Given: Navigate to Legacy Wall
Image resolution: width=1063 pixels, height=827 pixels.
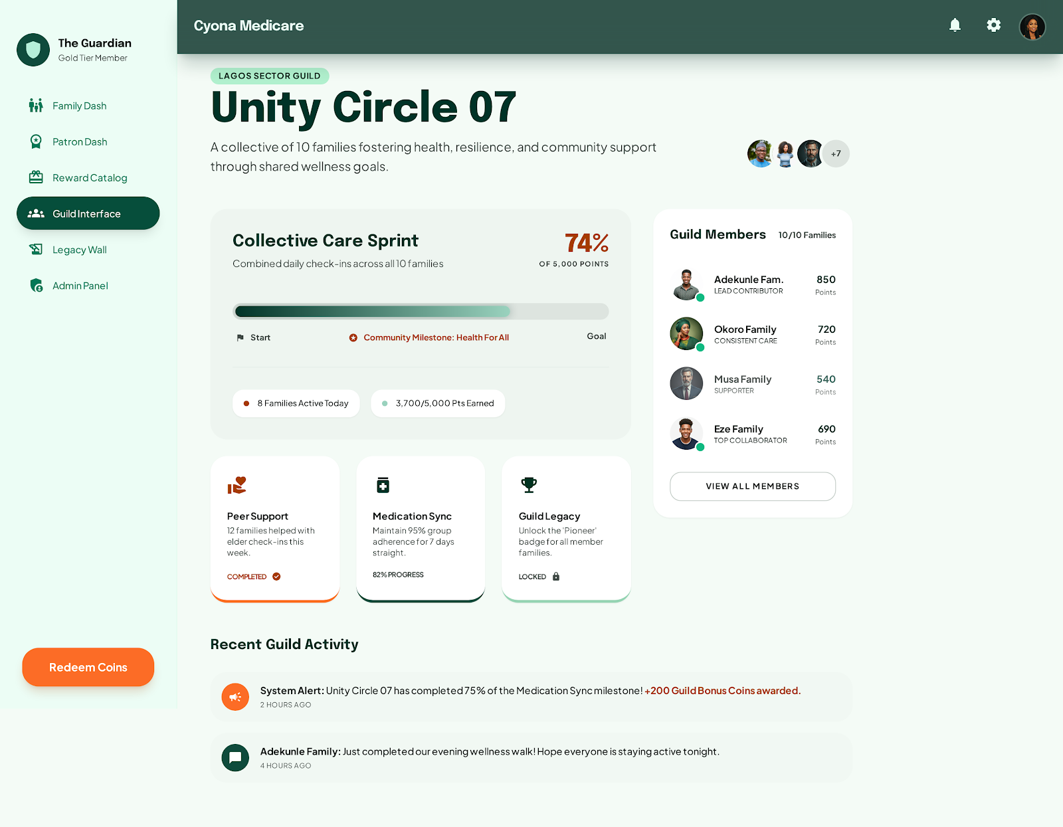Looking at the screenshot, I should click(x=88, y=250).
